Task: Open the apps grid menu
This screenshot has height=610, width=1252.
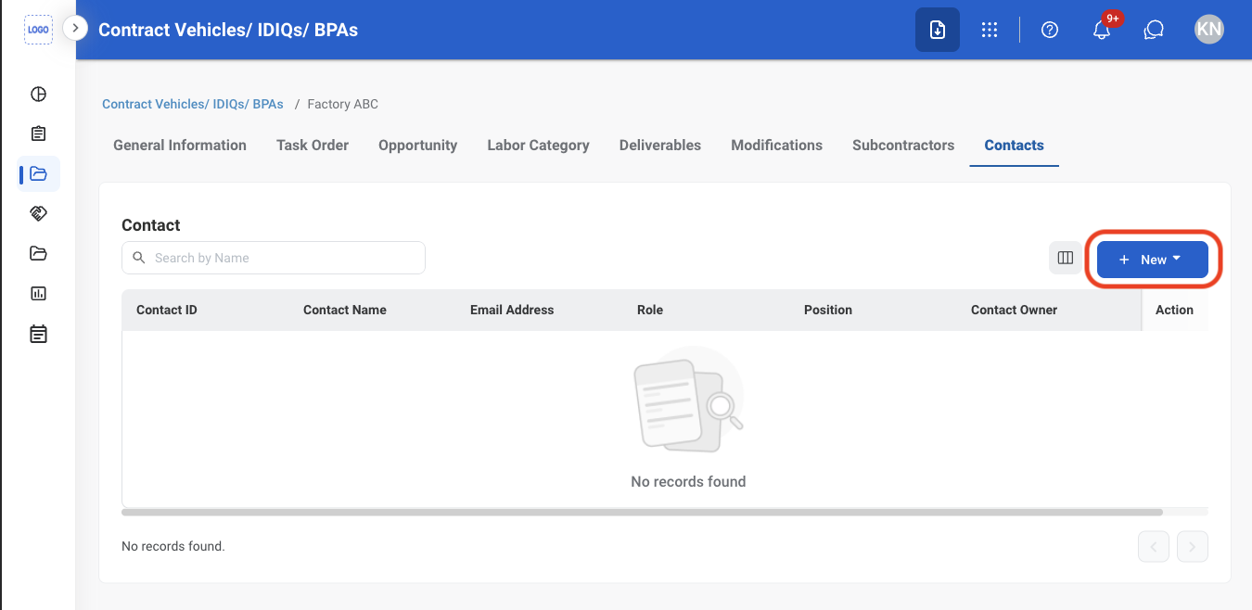Action: pos(990,30)
